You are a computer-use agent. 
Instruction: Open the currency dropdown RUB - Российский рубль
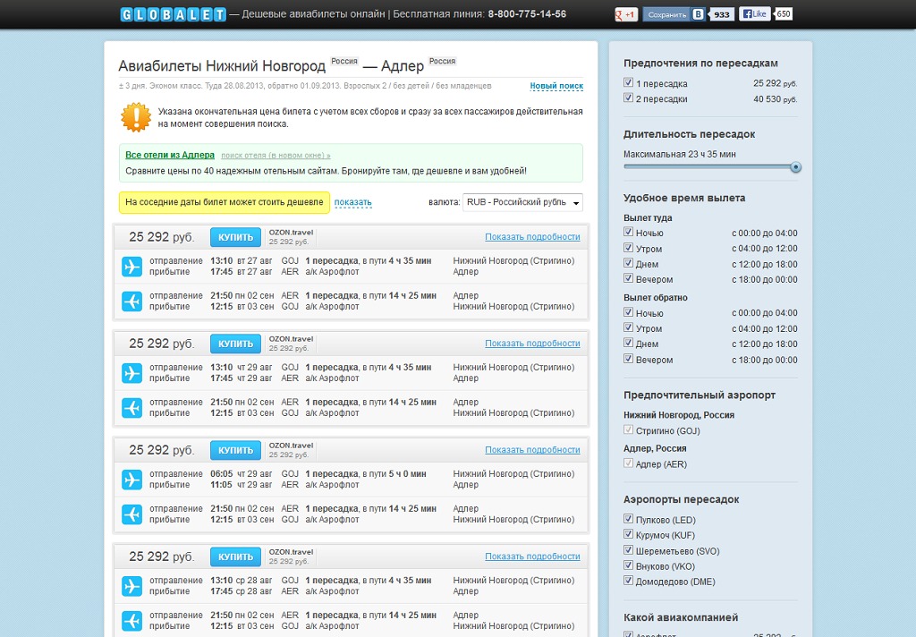coord(522,203)
